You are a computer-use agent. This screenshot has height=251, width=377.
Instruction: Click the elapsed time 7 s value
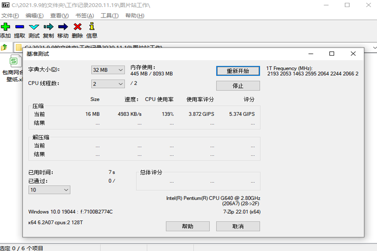(112, 172)
